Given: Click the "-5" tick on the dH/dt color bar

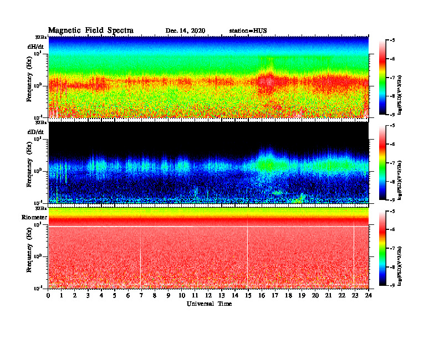Looking at the screenshot, I should 392,40.
